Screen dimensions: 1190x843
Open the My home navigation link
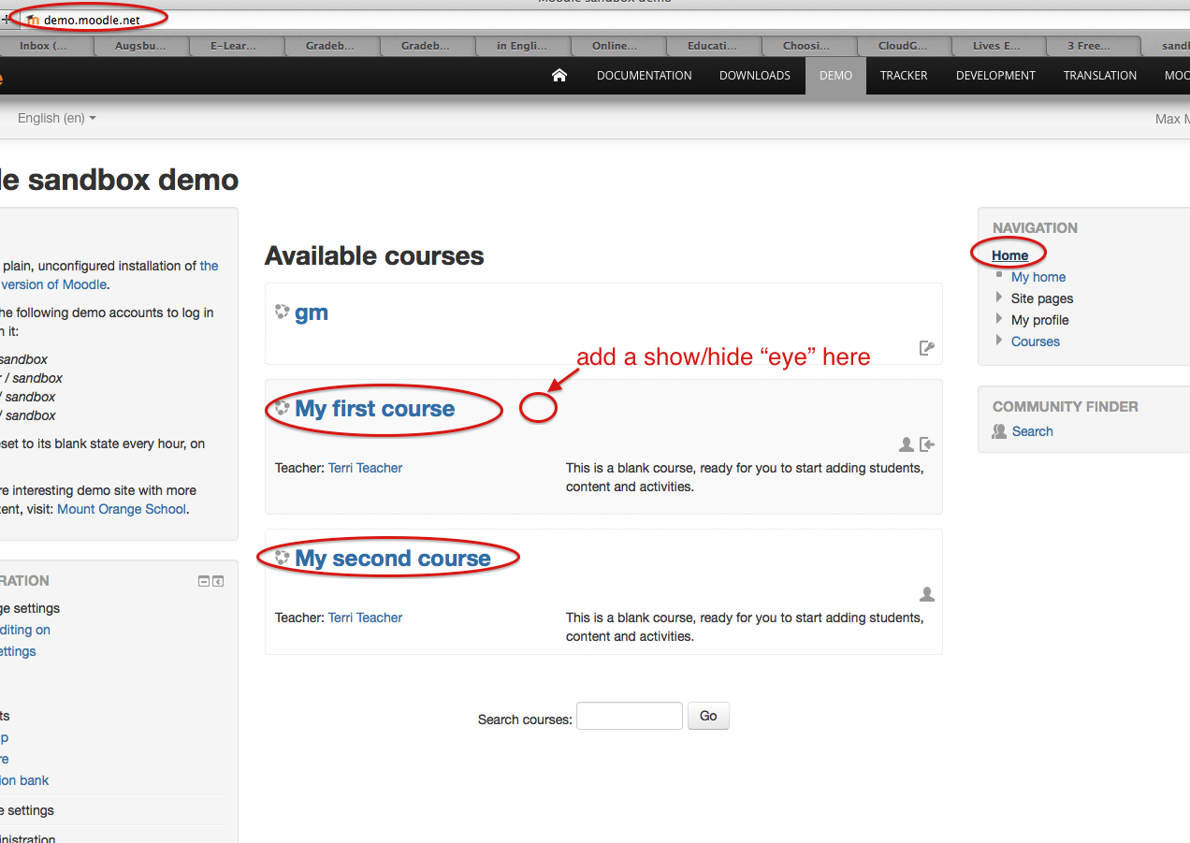tap(1038, 277)
